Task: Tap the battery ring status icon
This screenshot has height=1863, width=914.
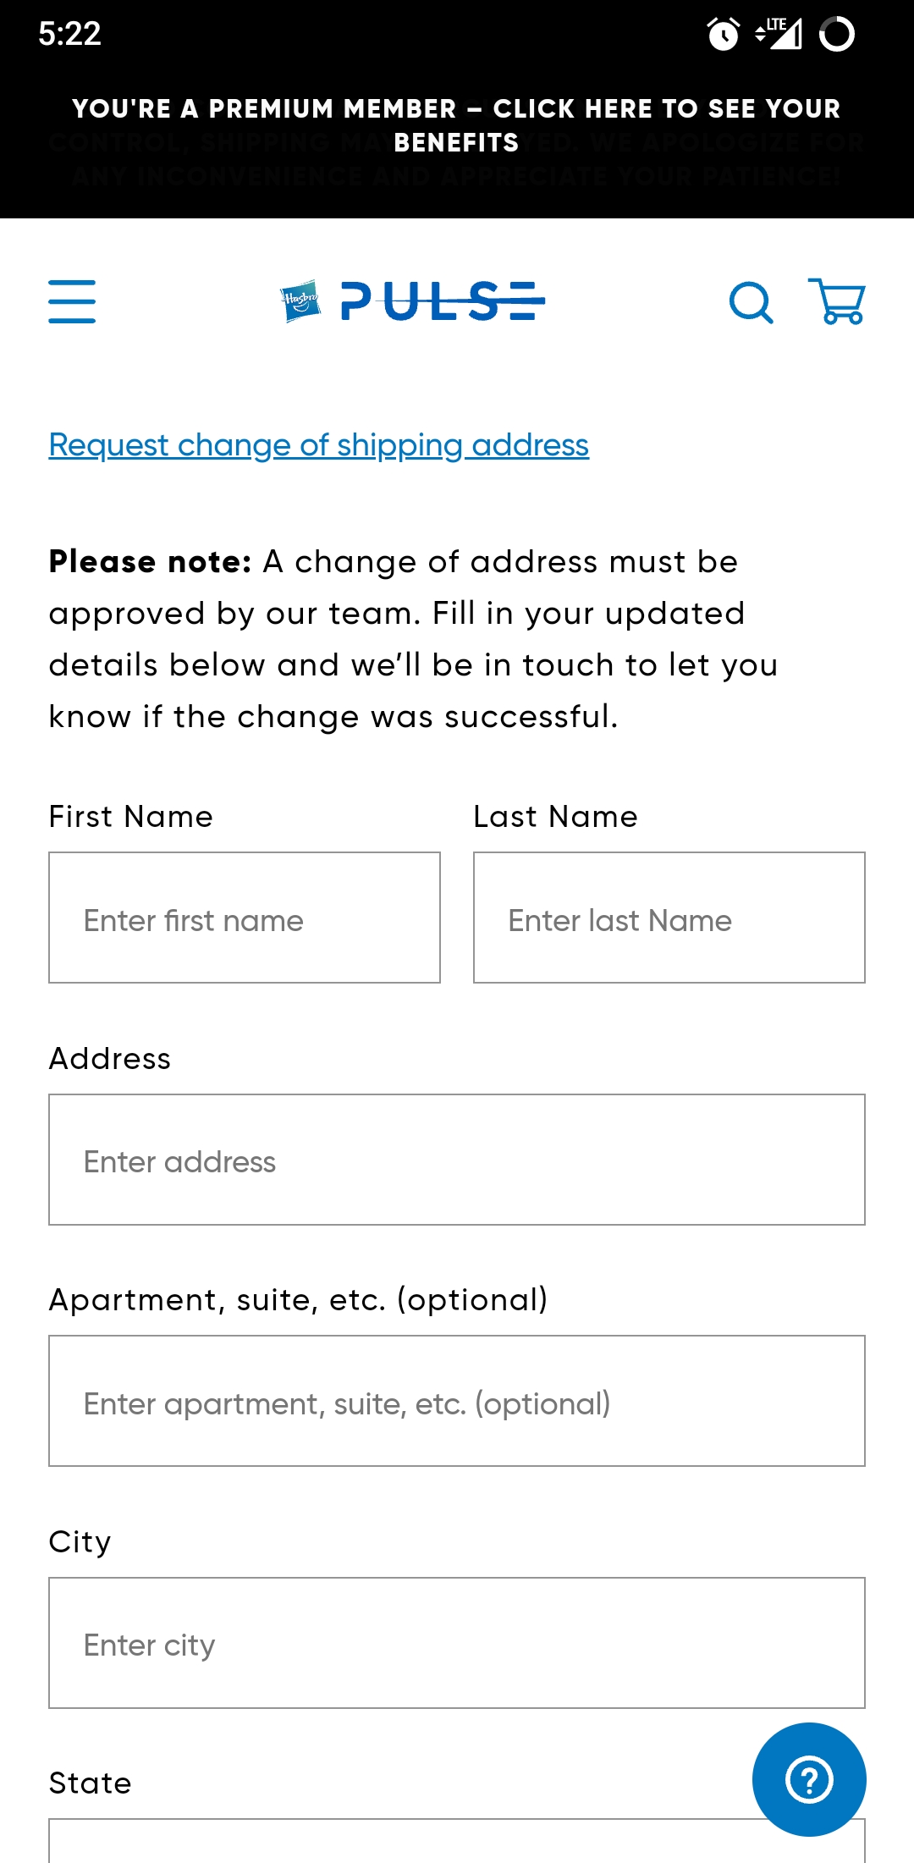Action: 837,35
